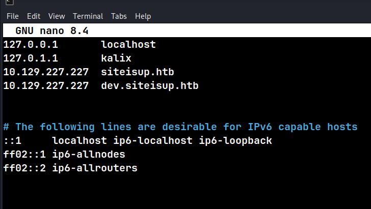
Task: Place cursor on the localhost entry line
Action: click(79, 44)
